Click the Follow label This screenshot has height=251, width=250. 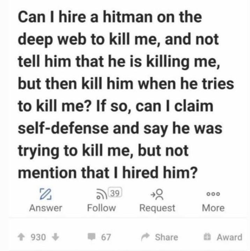[x=101, y=208]
